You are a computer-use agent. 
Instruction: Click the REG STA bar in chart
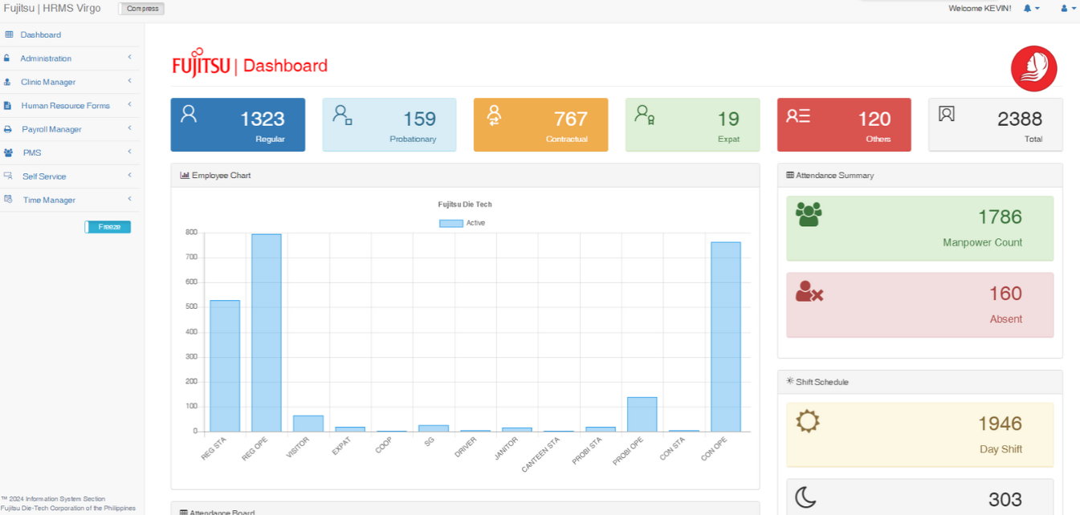coord(225,366)
